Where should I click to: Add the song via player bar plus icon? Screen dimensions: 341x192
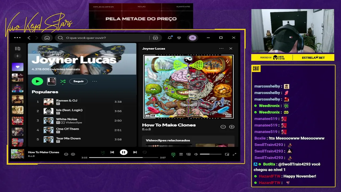[73, 154]
